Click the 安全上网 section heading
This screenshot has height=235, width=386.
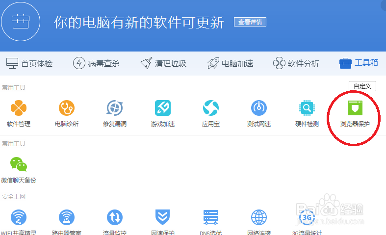(14, 197)
